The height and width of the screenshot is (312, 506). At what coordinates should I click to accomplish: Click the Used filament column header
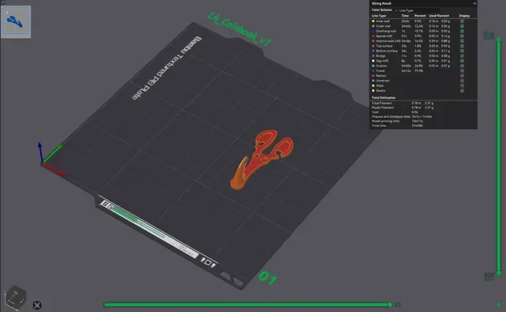(x=439, y=16)
